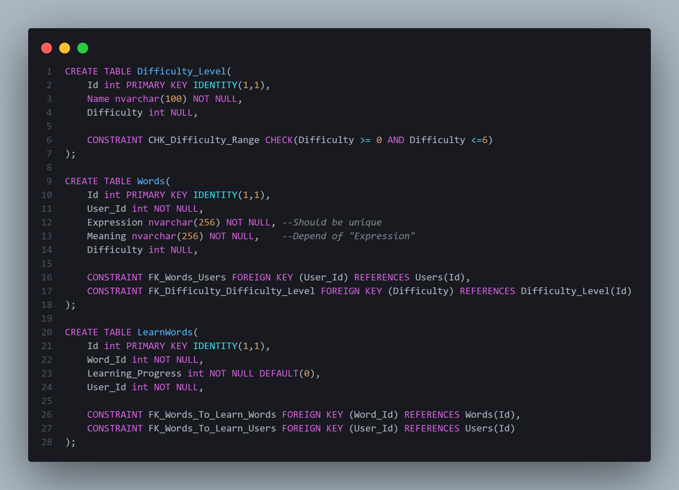Click nvarchar(256) type on line 13
Screen dimensions: 679x490
coord(168,236)
